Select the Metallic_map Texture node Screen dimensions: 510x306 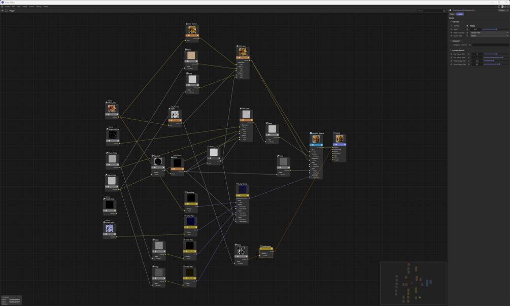coord(110,206)
